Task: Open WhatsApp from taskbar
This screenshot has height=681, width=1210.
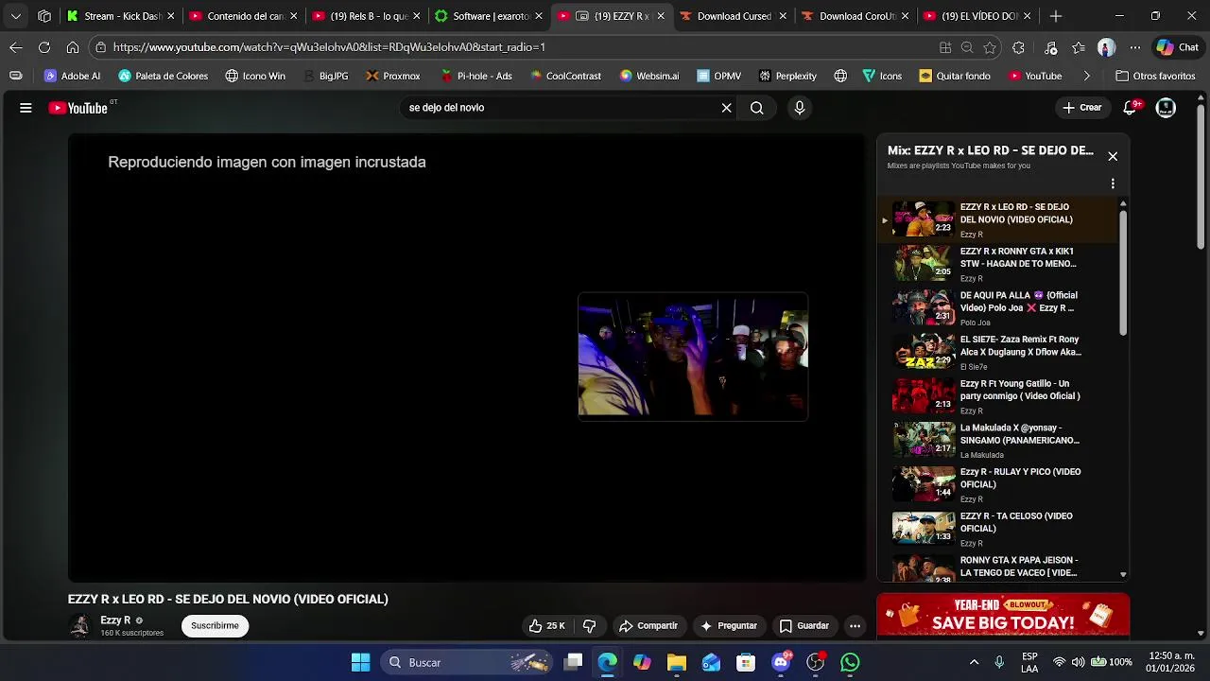Action: tap(850, 662)
